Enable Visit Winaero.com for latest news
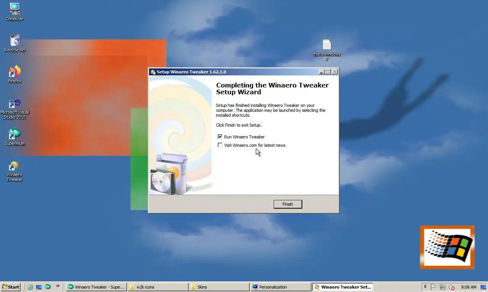The height and width of the screenshot is (292, 488). click(220, 145)
